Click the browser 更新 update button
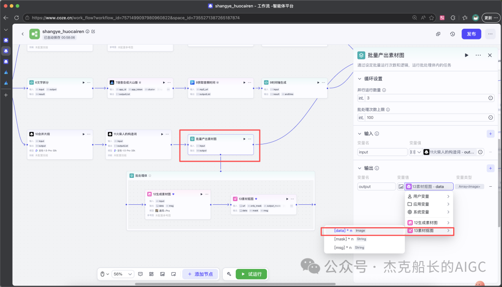502x287 pixels. pos(490,18)
